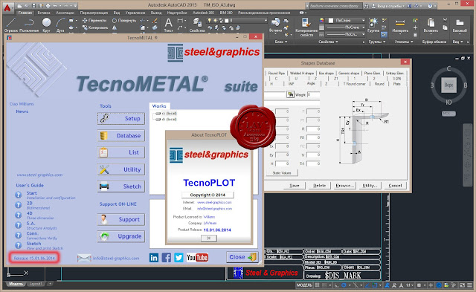The image size is (476, 292).
Task: Select the Полилиния polyline tool
Action: click(x=29, y=25)
